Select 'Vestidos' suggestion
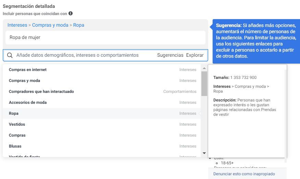The width and height of the screenshot is (300, 179). point(102,124)
